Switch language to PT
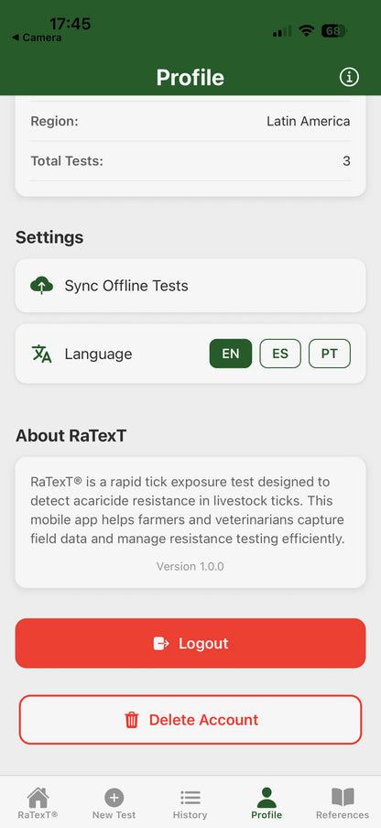This screenshot has height=828, width=381. (330, 354)
